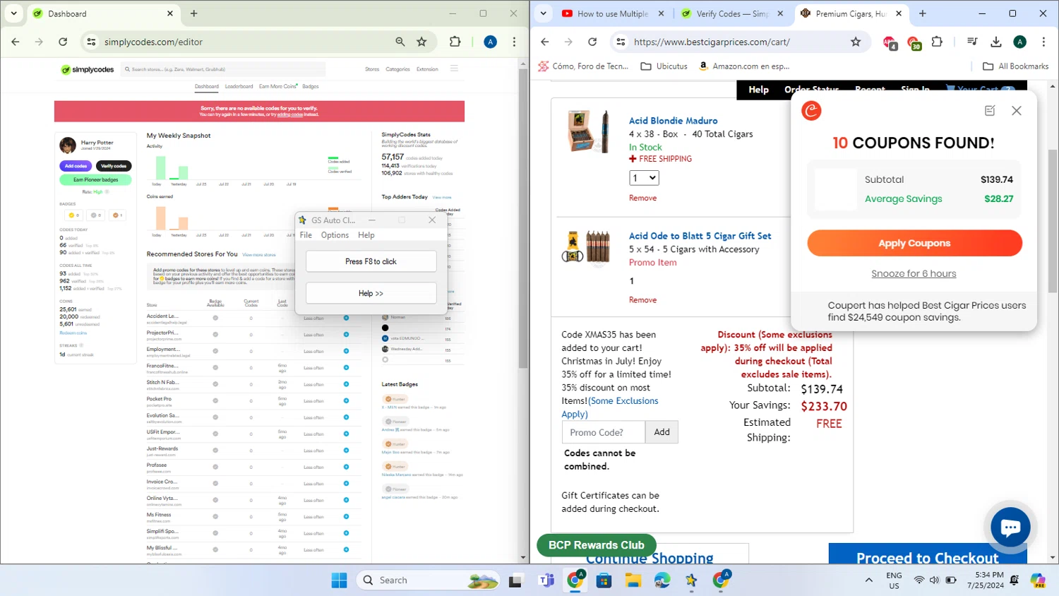1059x596 pixels.
Task: Open the Windows Start menu
Action: [339, 580]
